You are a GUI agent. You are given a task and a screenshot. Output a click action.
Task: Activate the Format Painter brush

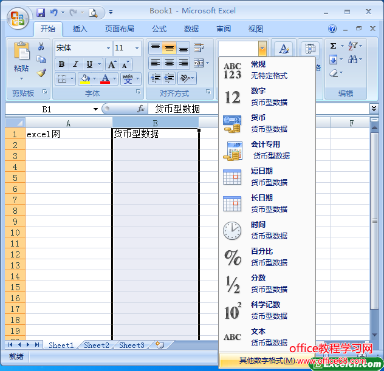tap(41, 73)
